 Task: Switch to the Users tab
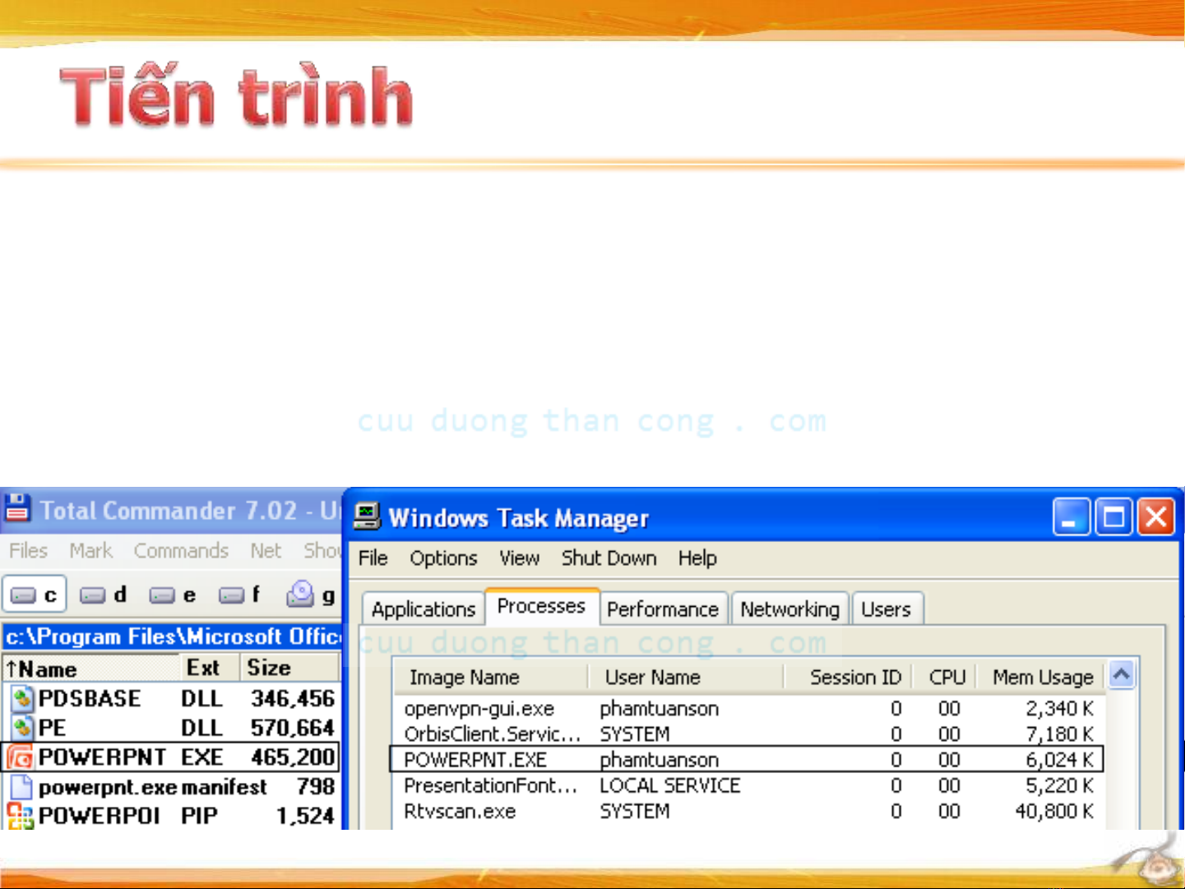pos(886,609)
